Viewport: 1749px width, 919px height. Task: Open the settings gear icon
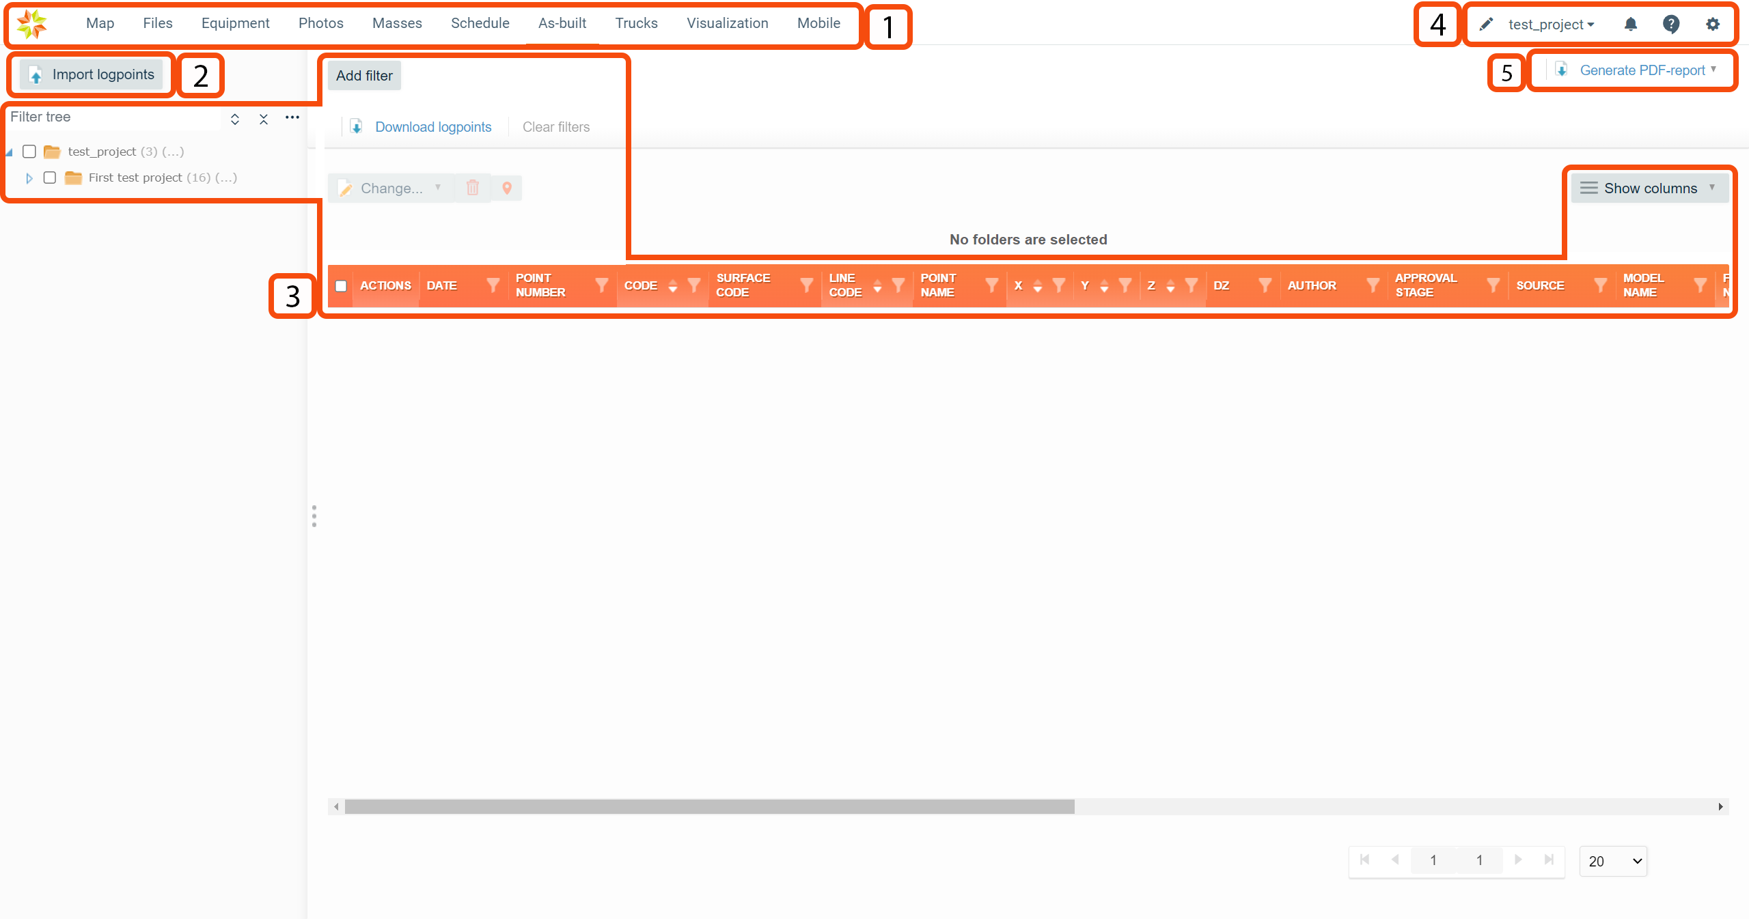point(1712,25)
